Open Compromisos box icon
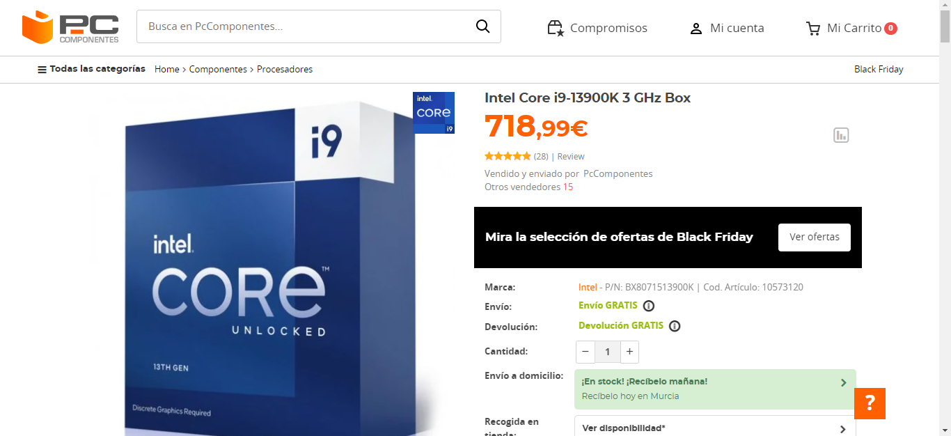 [555, 28]
